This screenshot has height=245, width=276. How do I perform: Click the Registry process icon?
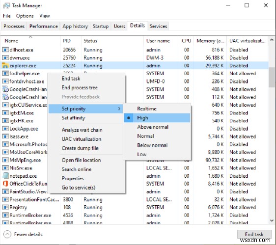pyautogui.click(x=5, y=207)
